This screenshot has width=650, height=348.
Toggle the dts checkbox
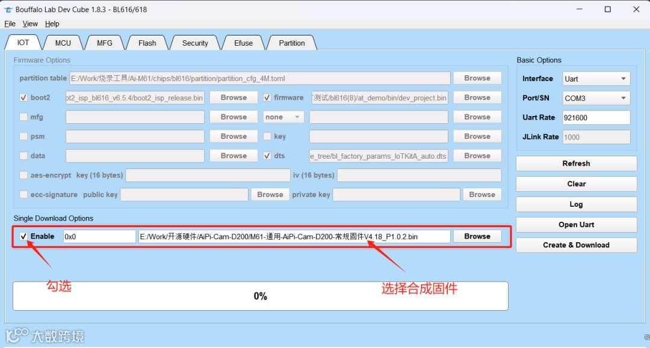[267, 156]
